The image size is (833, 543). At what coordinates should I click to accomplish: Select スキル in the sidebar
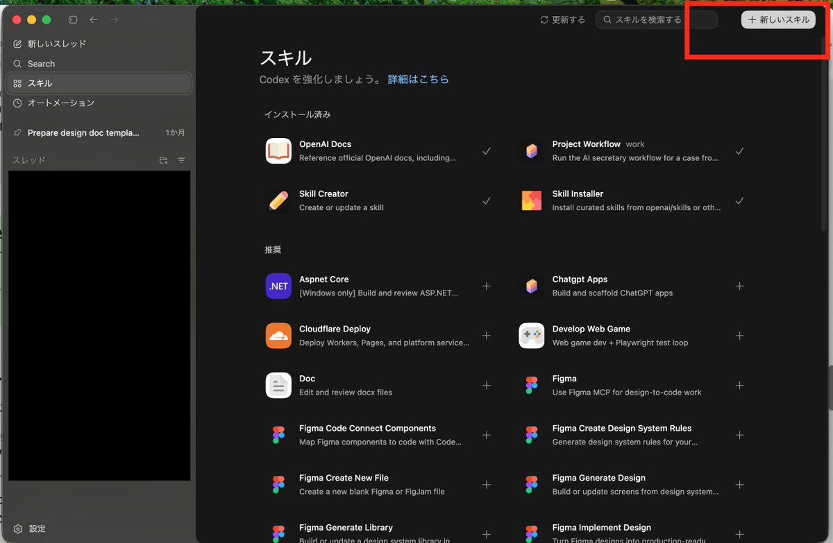click(x=99, y=83)
